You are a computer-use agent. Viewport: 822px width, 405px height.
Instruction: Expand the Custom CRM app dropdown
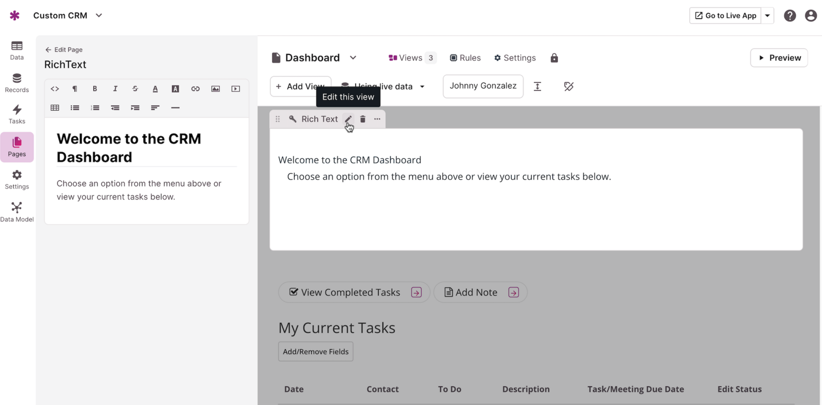pos(99,15)
